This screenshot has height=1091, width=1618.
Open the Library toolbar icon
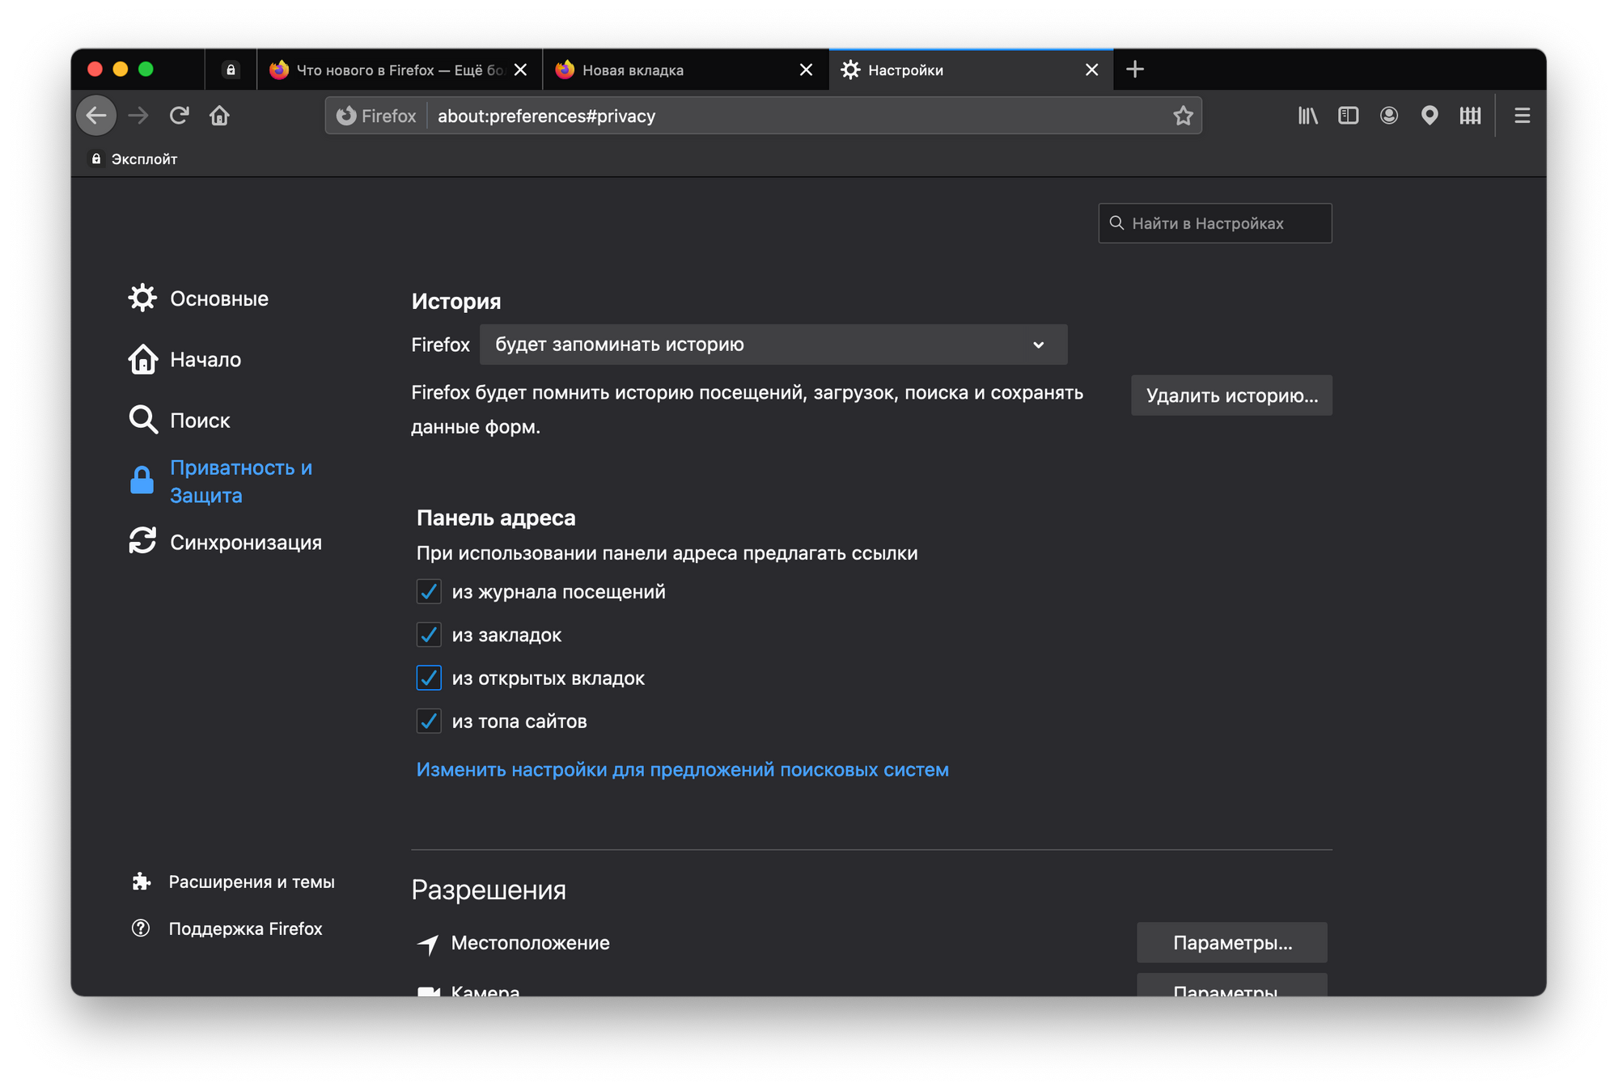tap(1307, 116)
